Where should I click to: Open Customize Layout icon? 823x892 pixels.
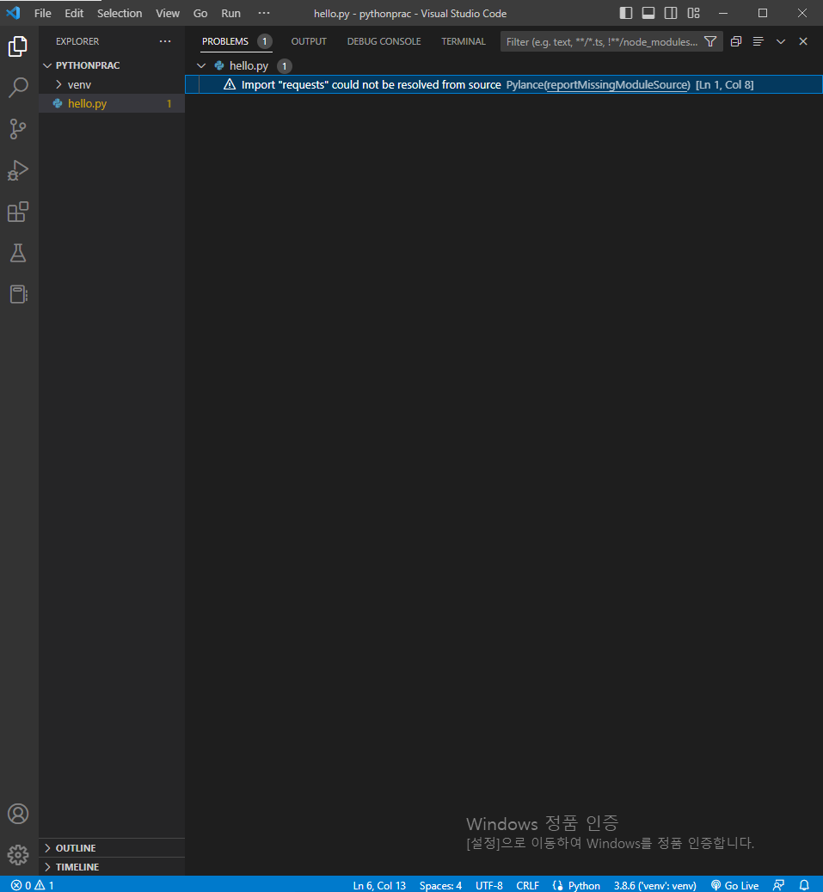(693, 13)
